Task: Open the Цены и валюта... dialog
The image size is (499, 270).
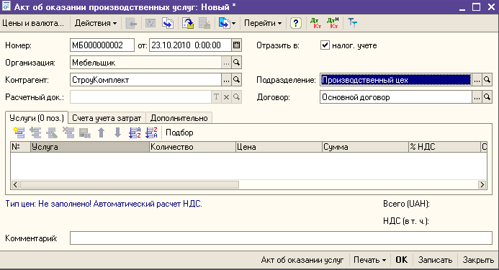Action: pos(33,23)
